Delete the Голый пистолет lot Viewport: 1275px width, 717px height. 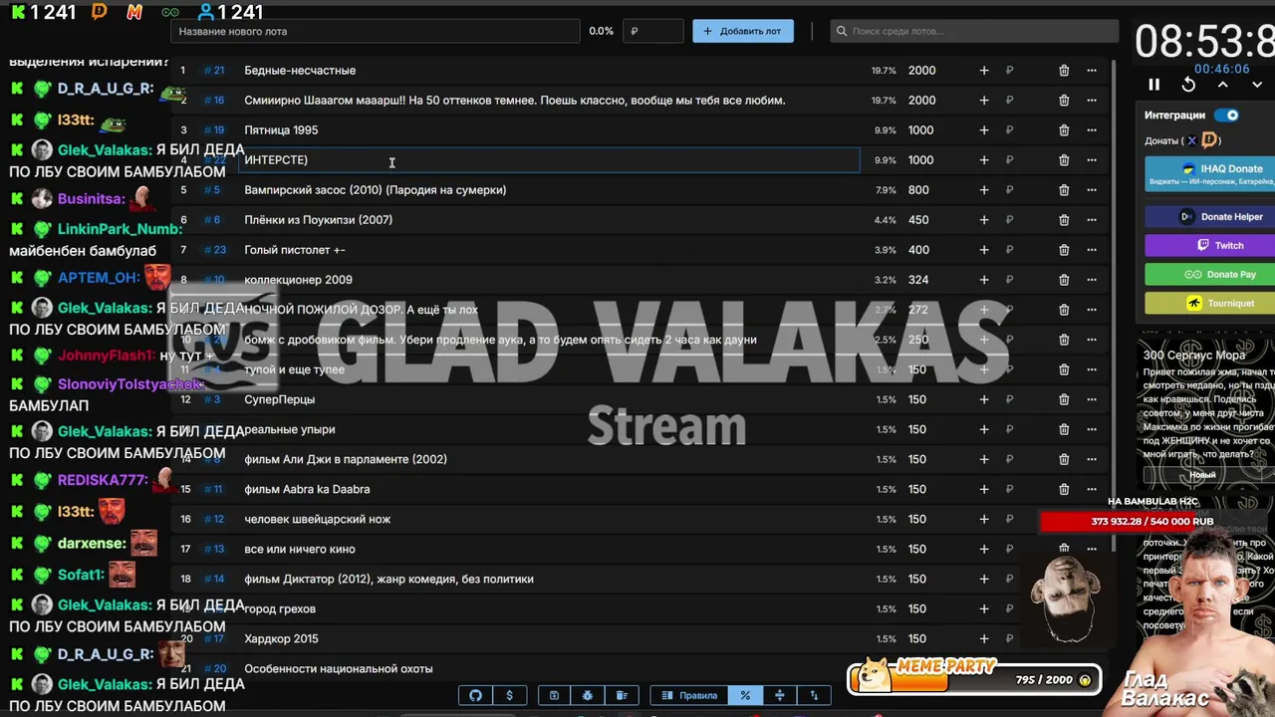pos(1064,250)
